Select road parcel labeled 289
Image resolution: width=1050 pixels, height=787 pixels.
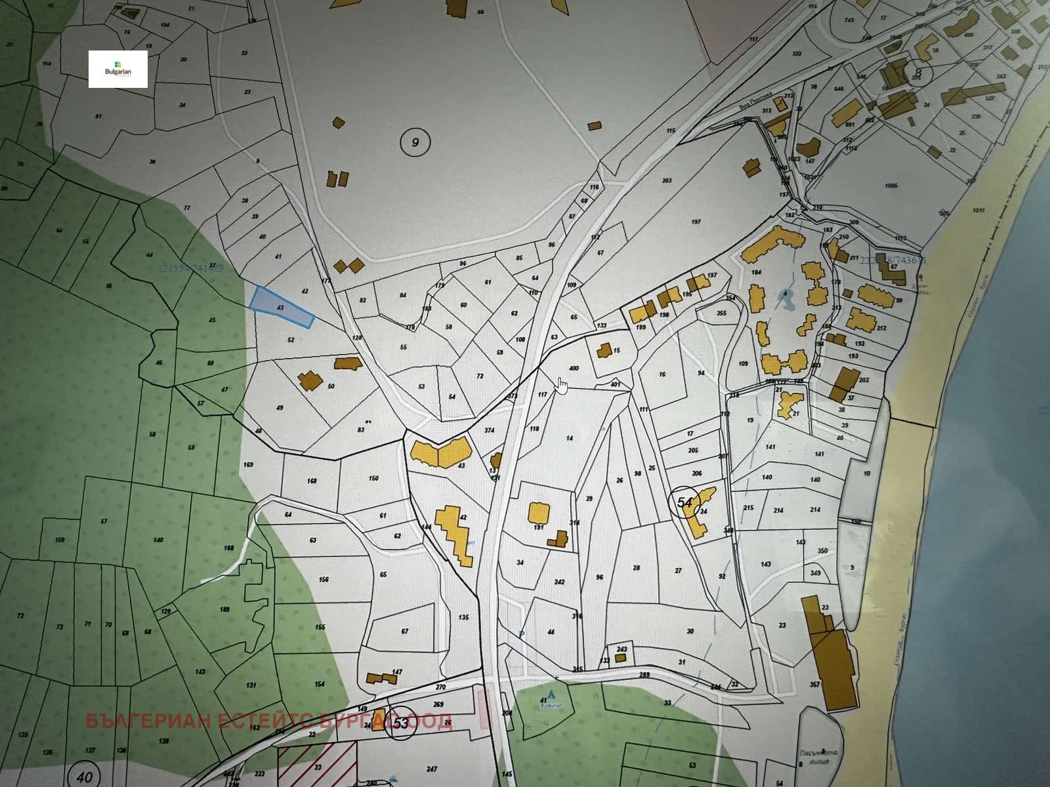click(x=644, y=675)
